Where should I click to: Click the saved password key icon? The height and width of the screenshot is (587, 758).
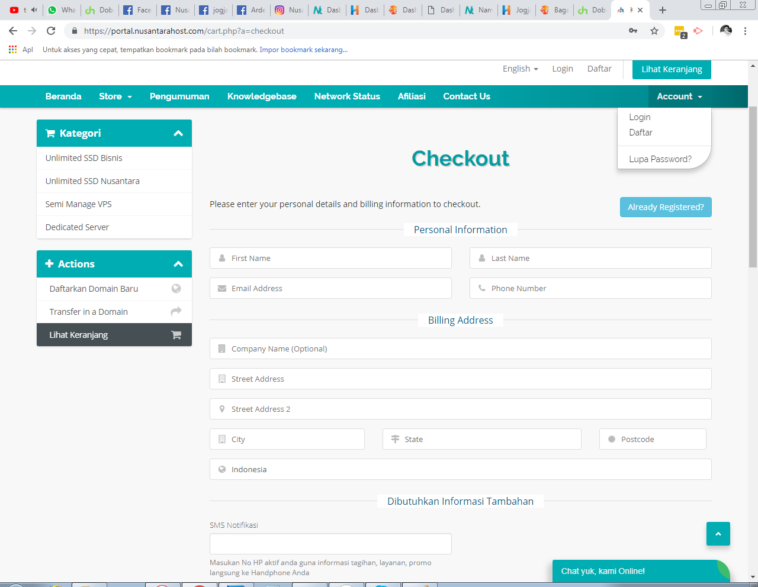tap(633, 31)
